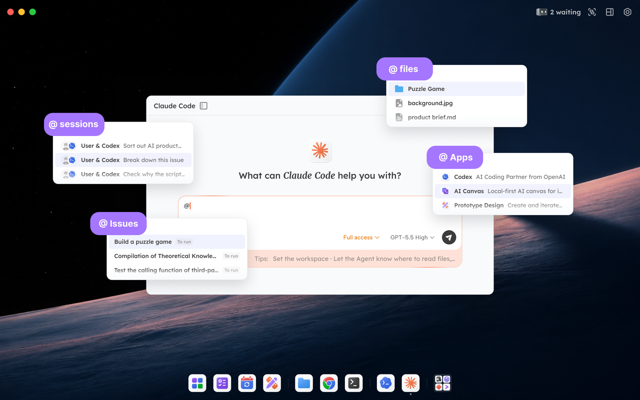Open the purple checklist tasks app in dock
Viewport: 640px width, 400px height.
222,383
